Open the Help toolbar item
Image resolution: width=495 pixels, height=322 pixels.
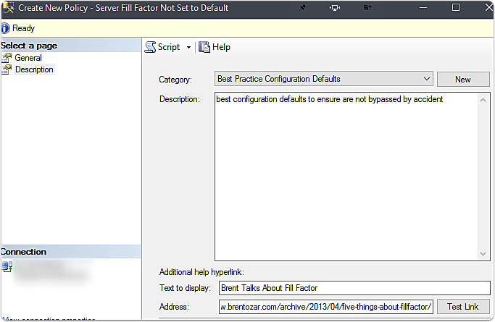[215, 47]
